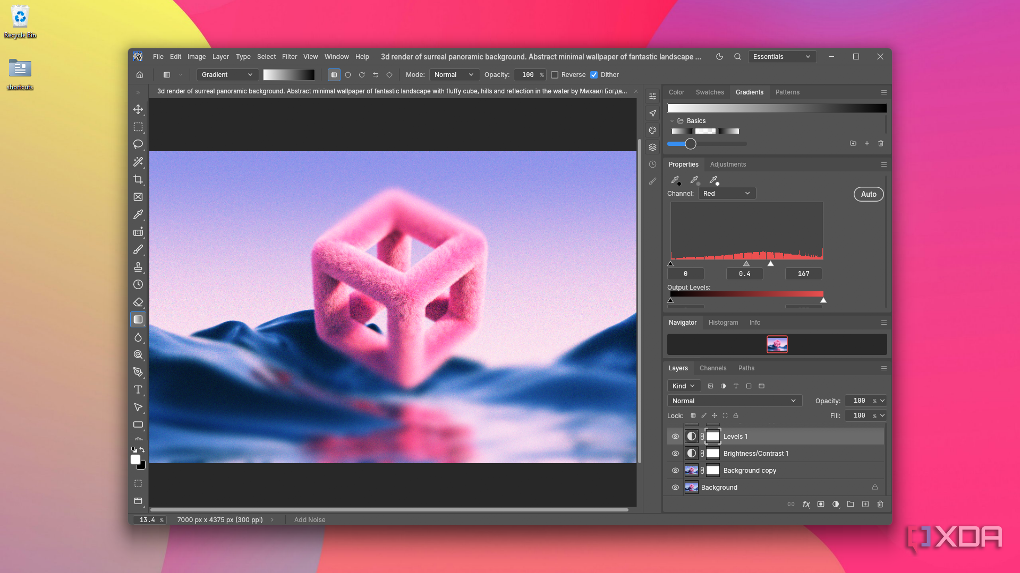The width and height of the screenshot is (1020, 573).
Task: Choose the radial gradient style icon
Action: click(x=348, y=75)
